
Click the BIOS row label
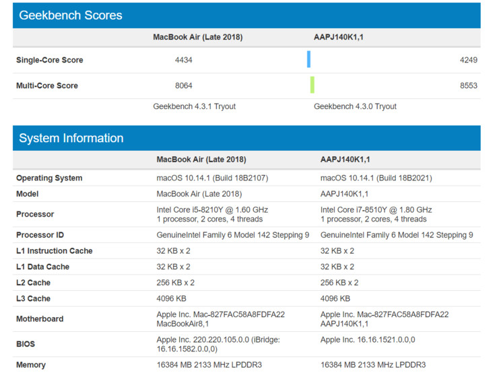26,344
